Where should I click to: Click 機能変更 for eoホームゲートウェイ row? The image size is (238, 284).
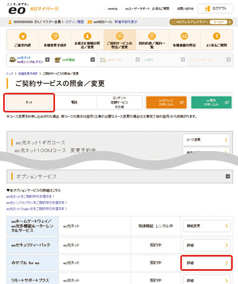(x=207, y=226)
